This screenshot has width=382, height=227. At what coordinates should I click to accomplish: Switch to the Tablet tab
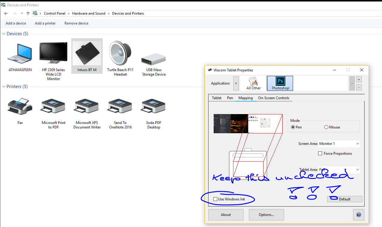click(217, 98)
